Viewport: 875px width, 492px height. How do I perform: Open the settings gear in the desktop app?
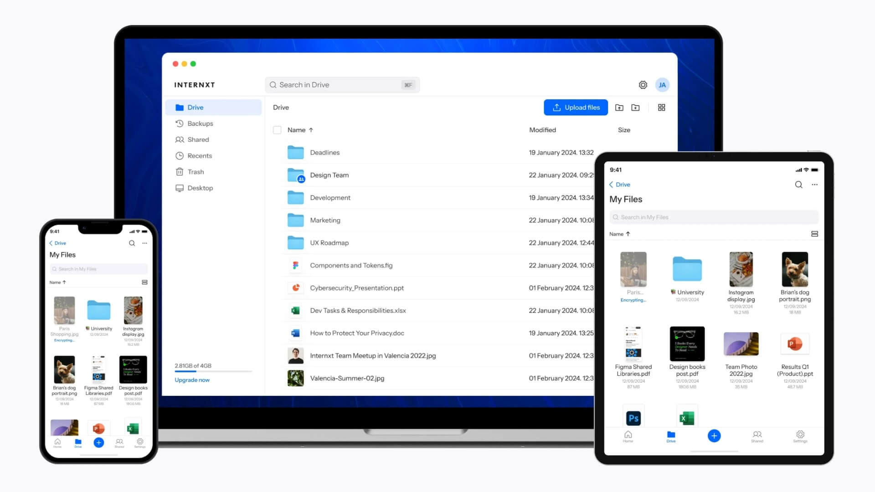coord(643,85)
